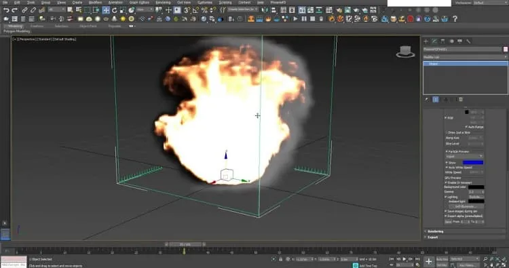The width and height of the screenshot is (509, 268).
Task: Click the Background color black swatch
Action: pos(476,187)
